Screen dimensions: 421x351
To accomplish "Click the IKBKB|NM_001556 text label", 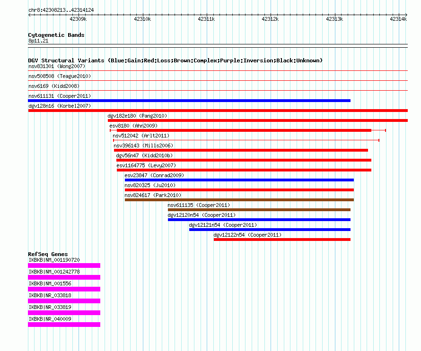I will (50, 283).
